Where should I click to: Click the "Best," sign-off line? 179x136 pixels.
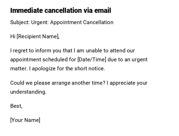point(16,106)
